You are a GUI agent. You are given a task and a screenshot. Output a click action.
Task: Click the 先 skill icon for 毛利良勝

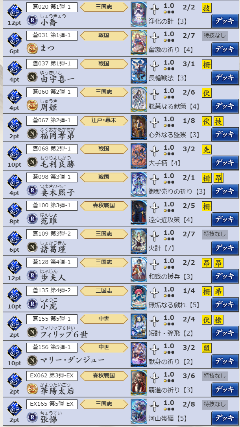(x=207, y=150)
